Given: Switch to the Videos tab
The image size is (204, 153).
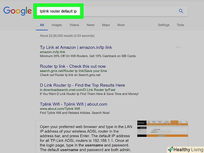Looking at the screenshot, I should (74, 25).
